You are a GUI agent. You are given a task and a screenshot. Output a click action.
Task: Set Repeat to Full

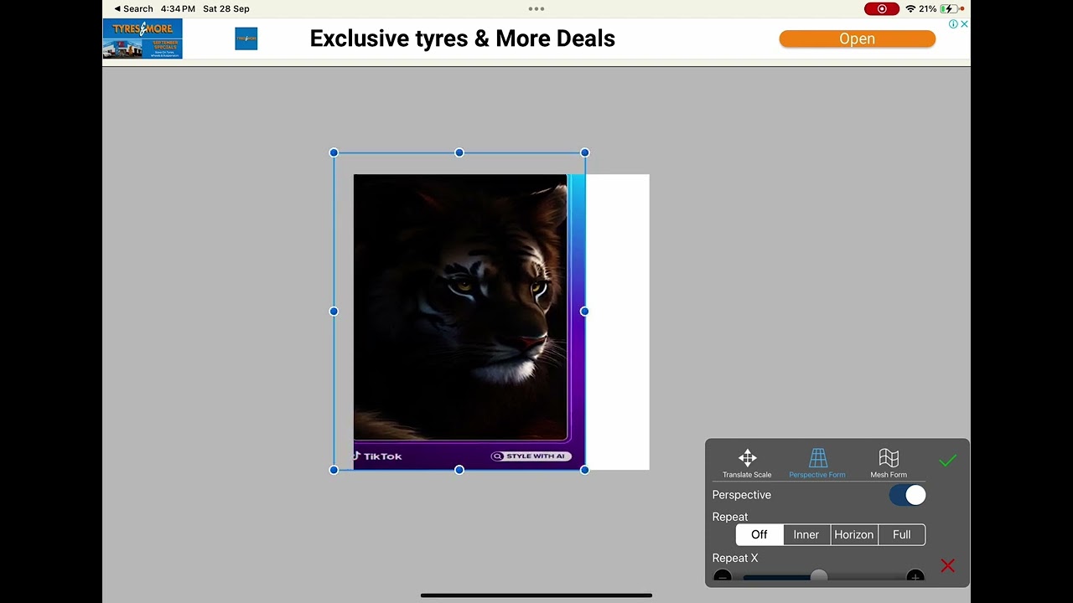[x=902, y=534]
